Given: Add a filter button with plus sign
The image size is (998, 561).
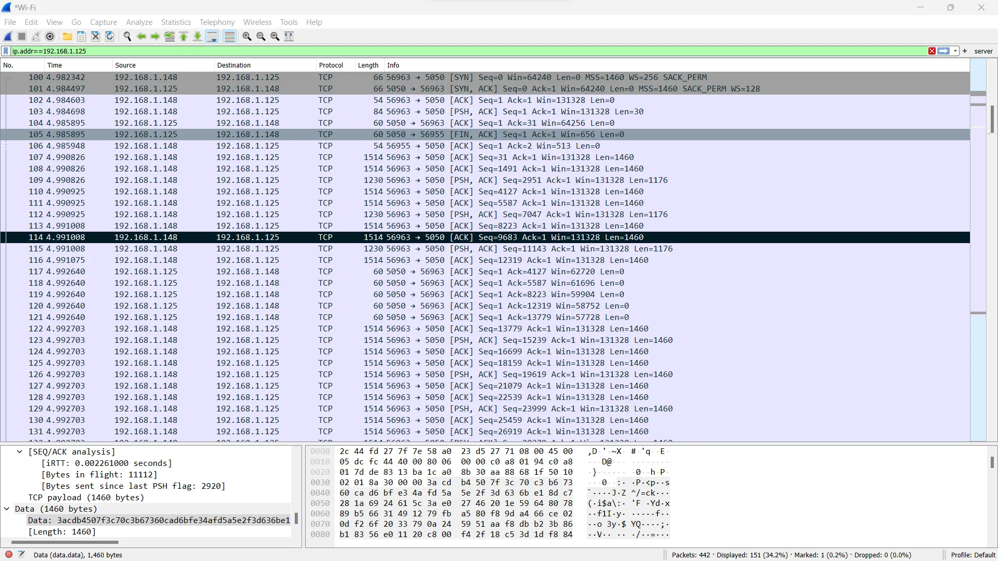Looking at the screenshot, I should click(965, 51).
